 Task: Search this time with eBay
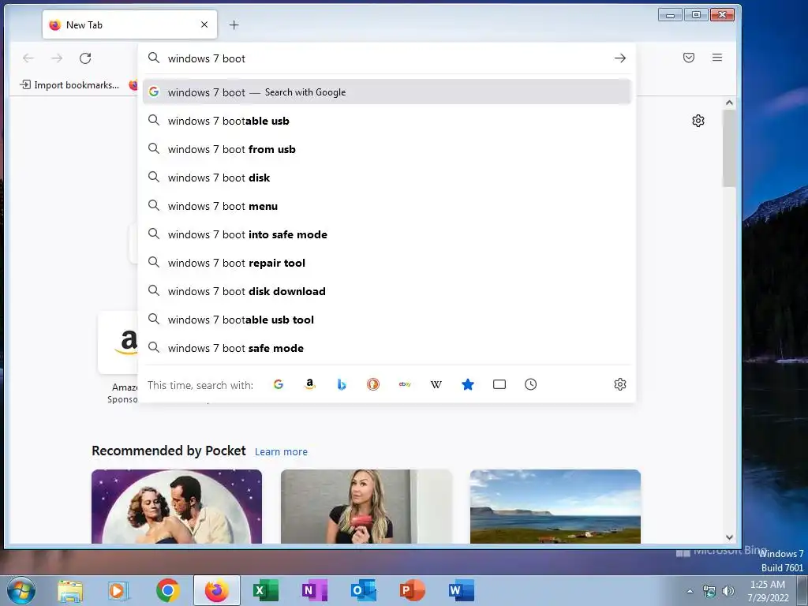(405, 384)
